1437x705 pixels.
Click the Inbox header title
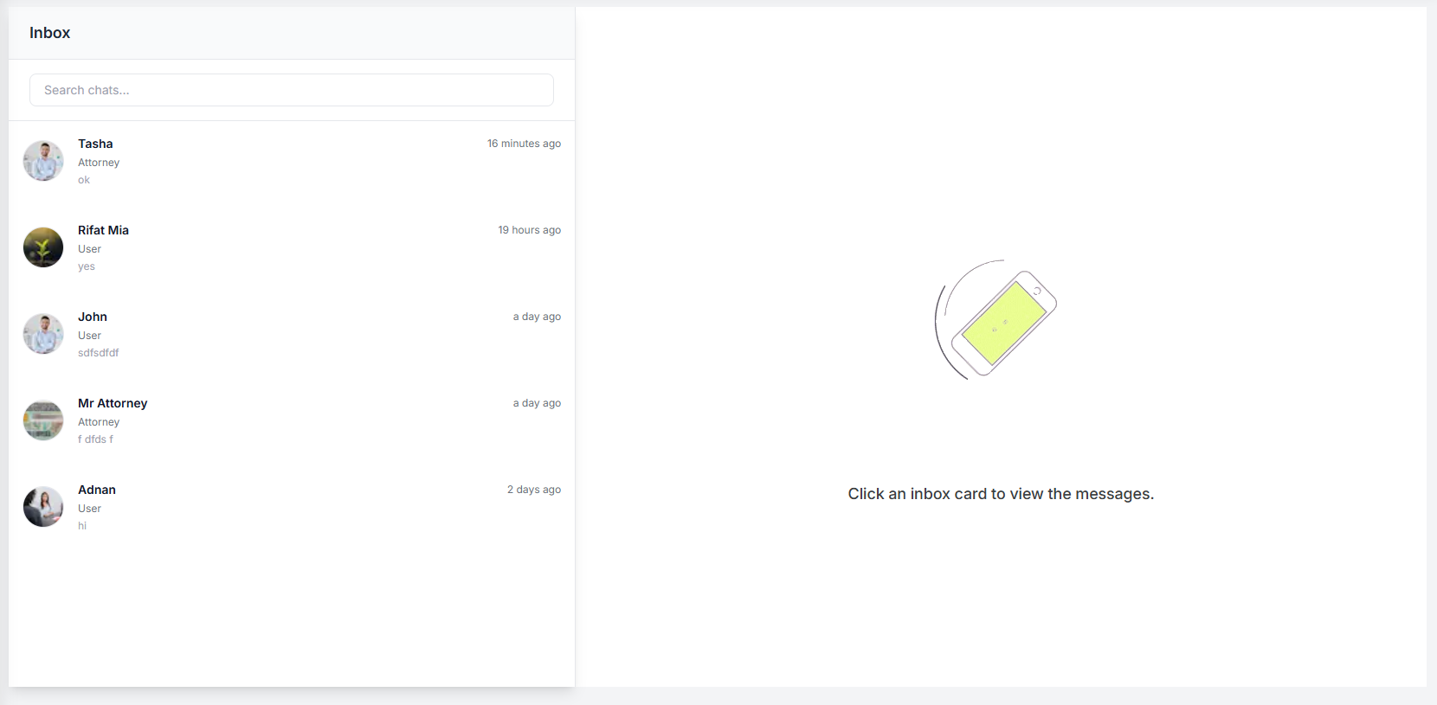50,33
